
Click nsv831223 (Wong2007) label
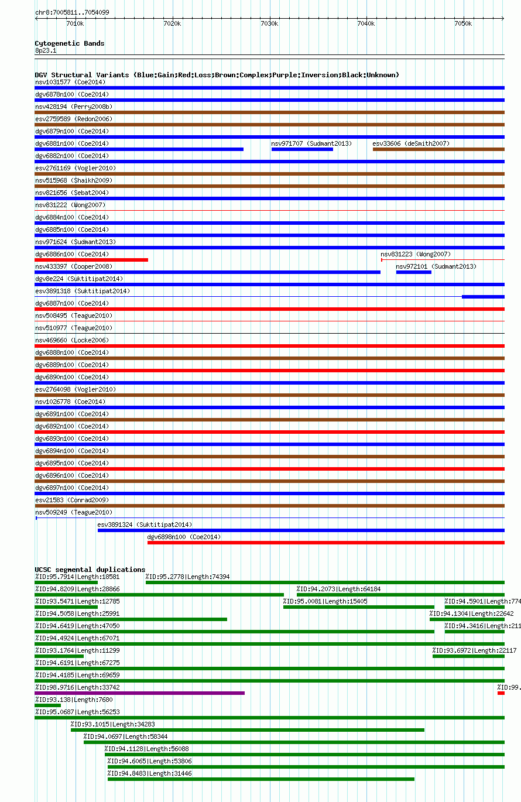click(x=416, y=254)
